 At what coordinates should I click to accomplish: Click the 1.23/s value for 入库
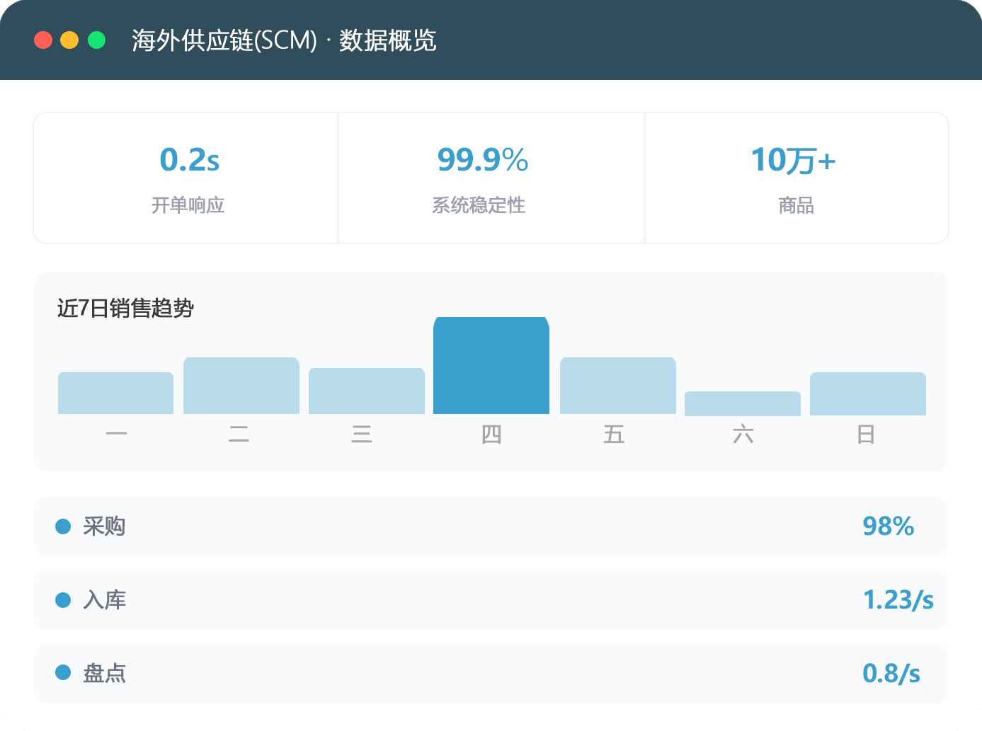898,600
